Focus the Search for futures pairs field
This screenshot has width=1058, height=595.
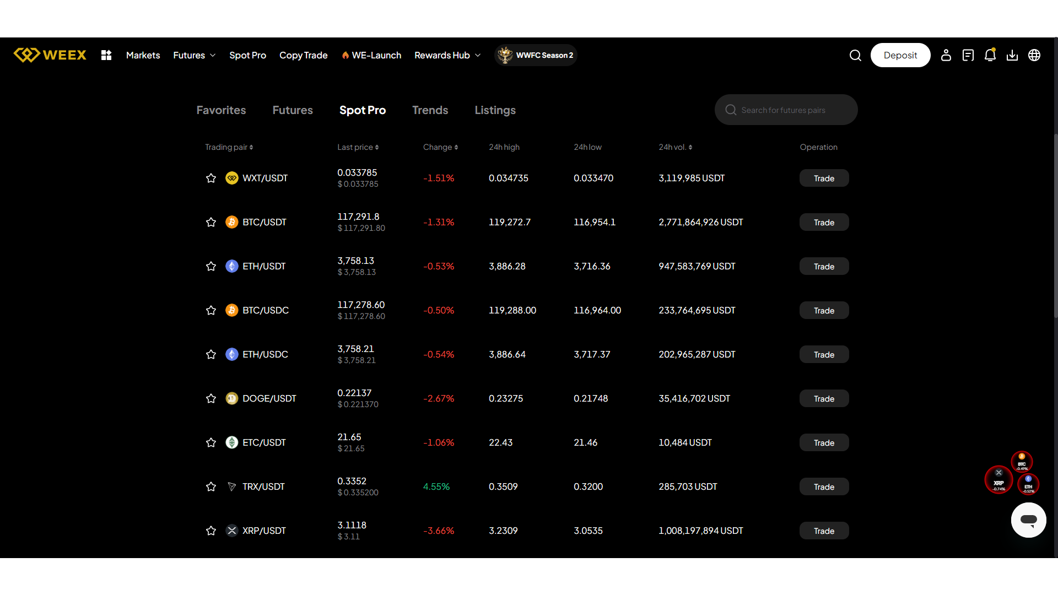(786, 110)
